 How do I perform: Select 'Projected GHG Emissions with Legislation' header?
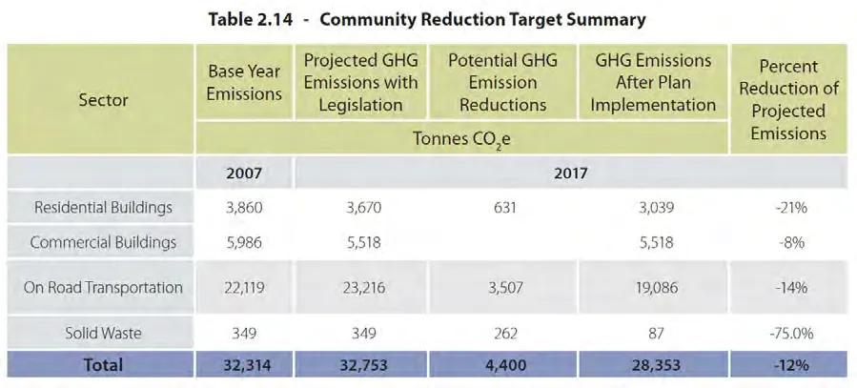360,83
